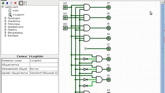The image size is (165, 93).
Task: Expand the Арифметика library folder
Action: [x=5, y=27]
